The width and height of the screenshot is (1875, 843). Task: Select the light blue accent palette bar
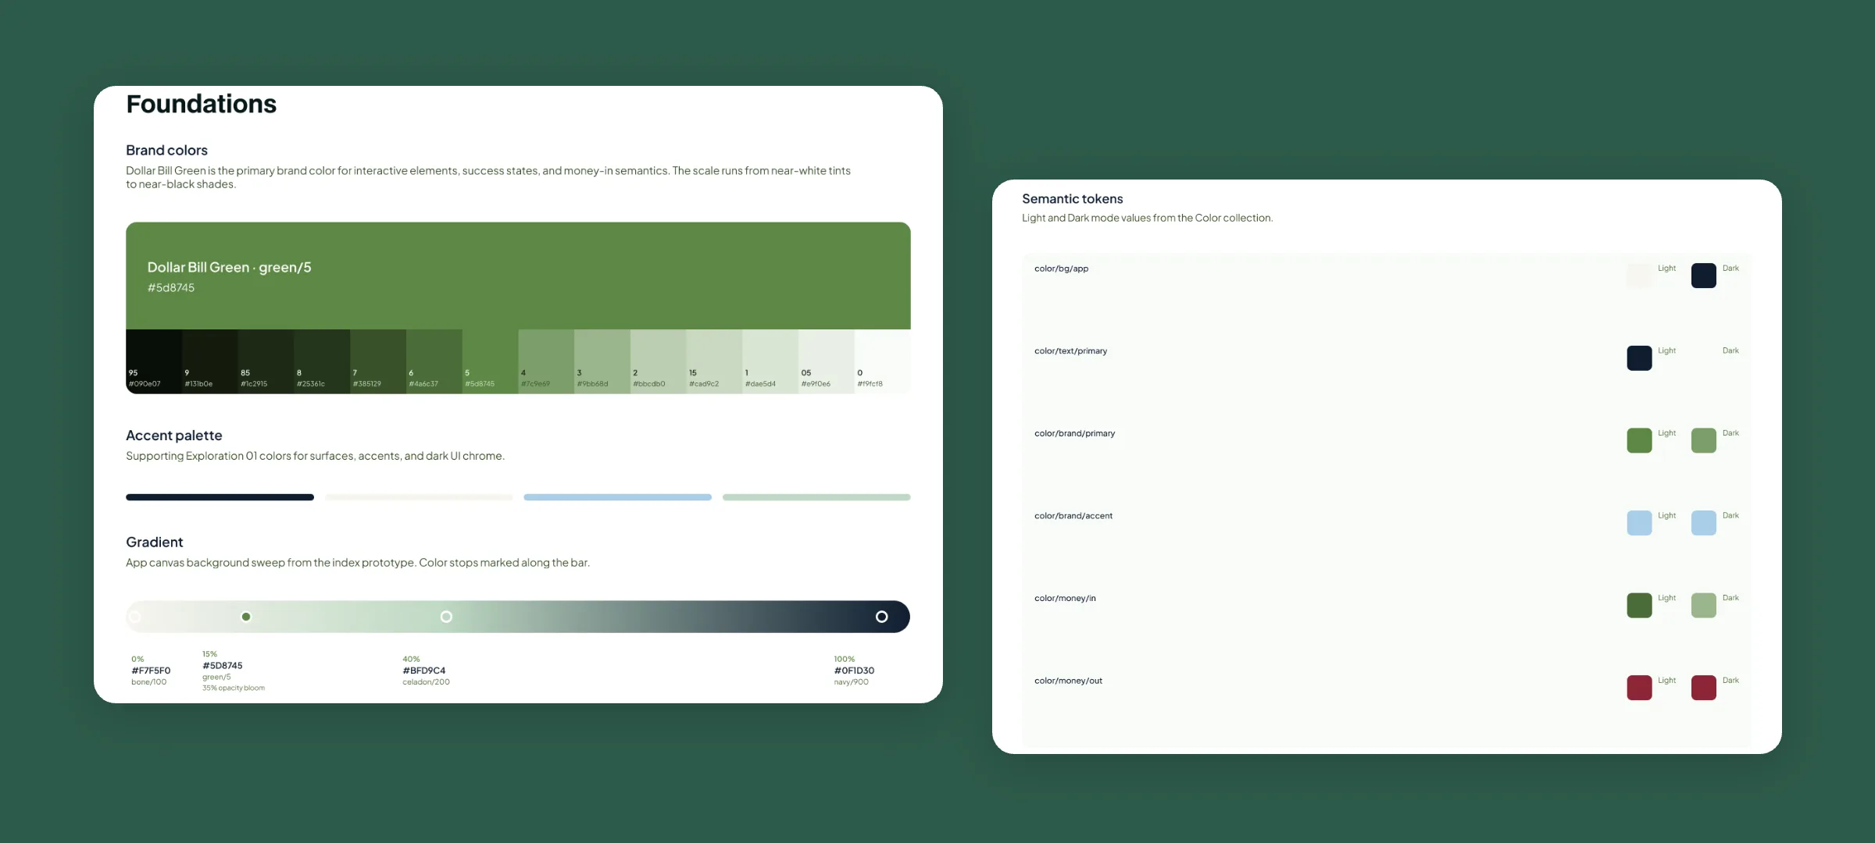click(617, 497)
